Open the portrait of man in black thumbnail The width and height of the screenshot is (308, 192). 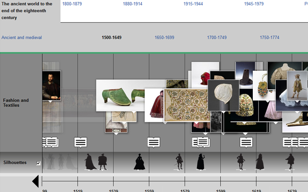(51, 86)
